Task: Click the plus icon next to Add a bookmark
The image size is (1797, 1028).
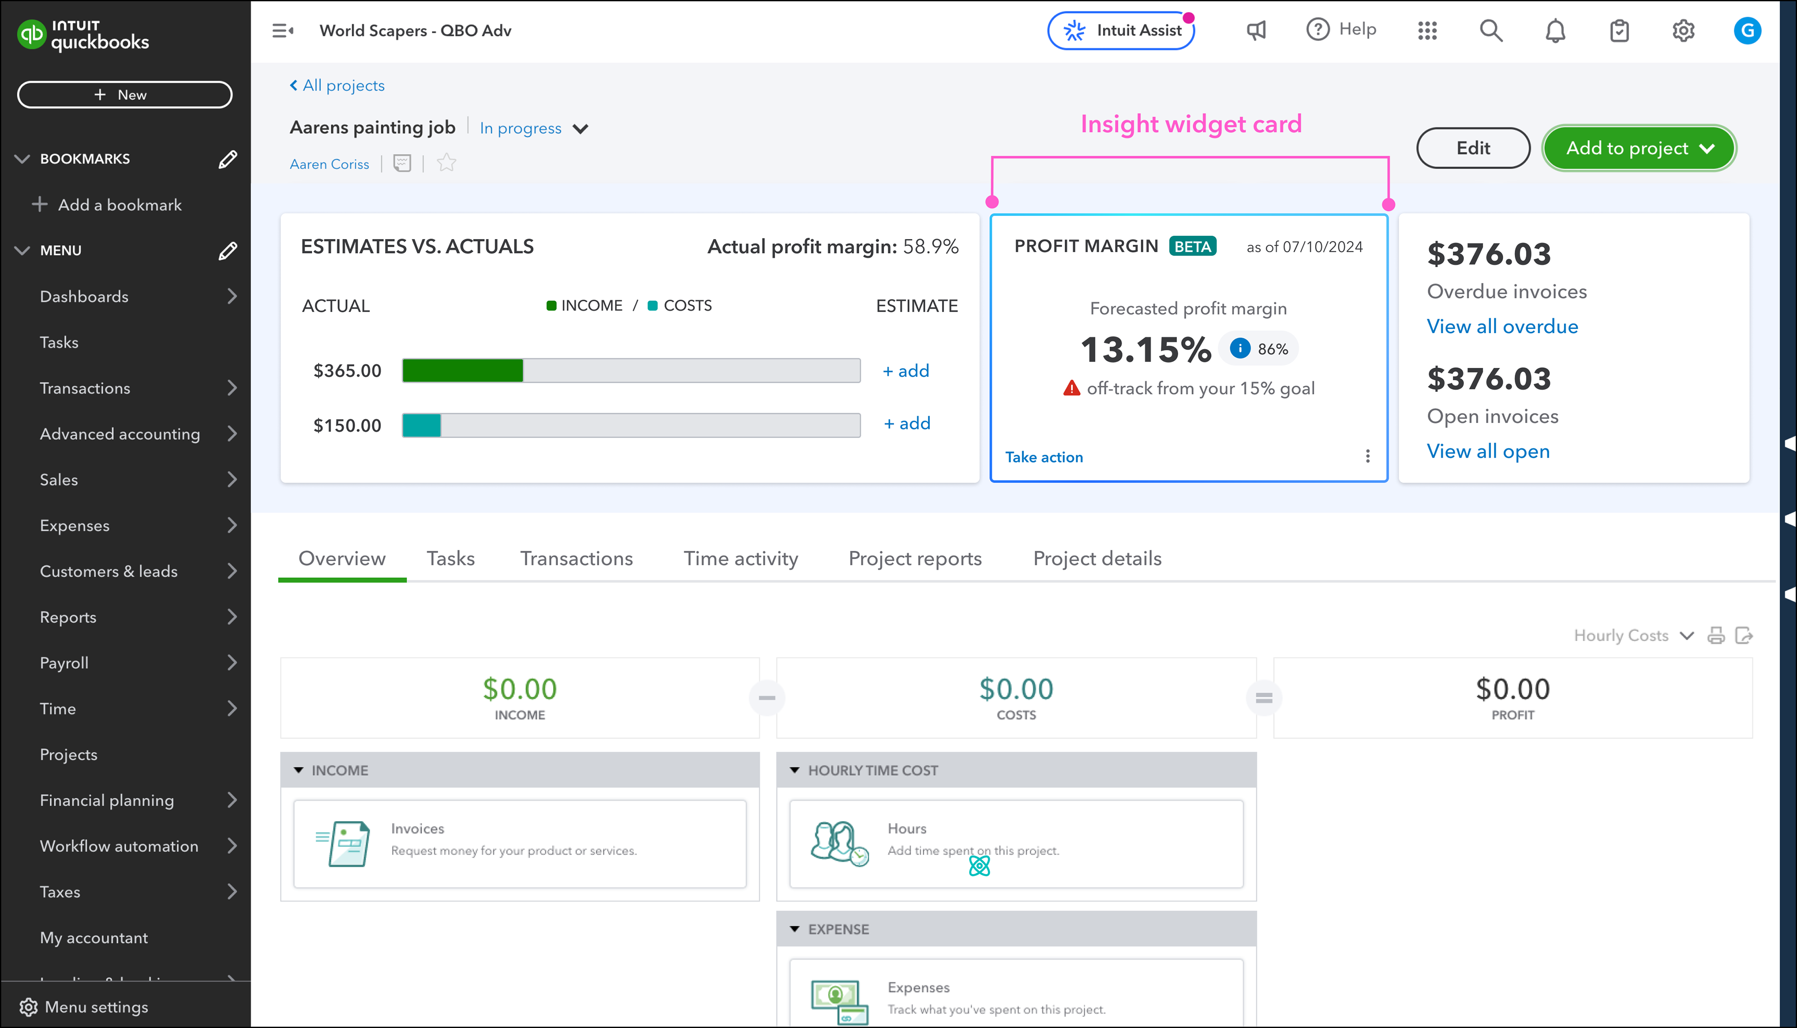Action: click(39, 205)
